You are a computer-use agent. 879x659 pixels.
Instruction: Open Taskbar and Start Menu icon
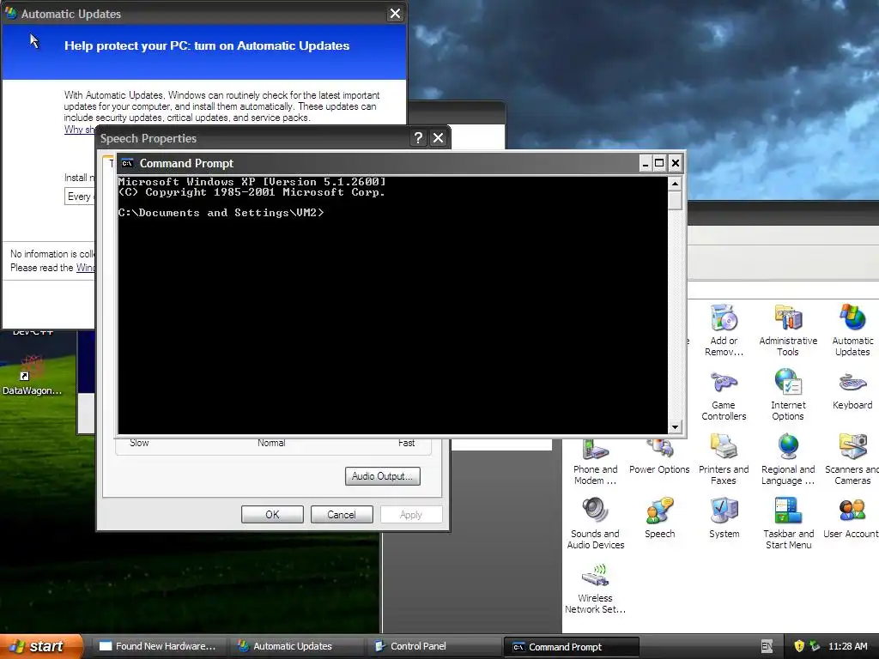click(788, 523)
